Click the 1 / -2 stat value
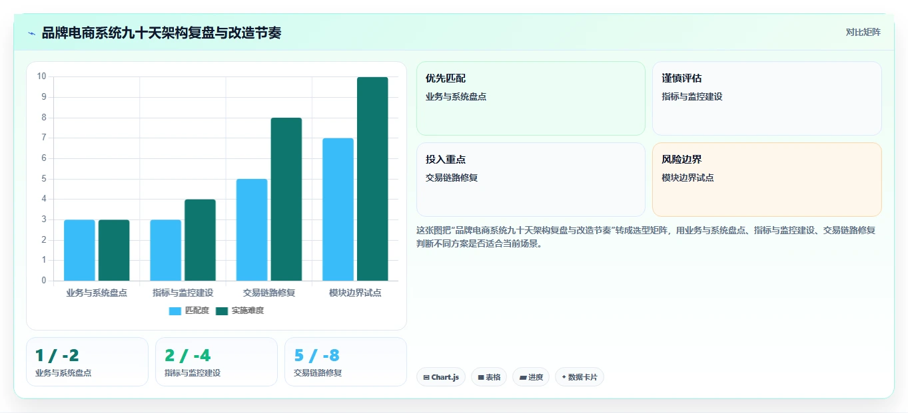Image resolution: width=908 pixels, height=413 pixels. click(x=57, y=356)
